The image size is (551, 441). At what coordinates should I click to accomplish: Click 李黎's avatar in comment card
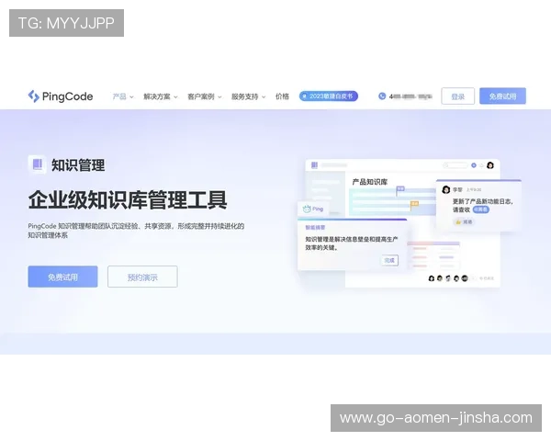[x=446, y=190]
